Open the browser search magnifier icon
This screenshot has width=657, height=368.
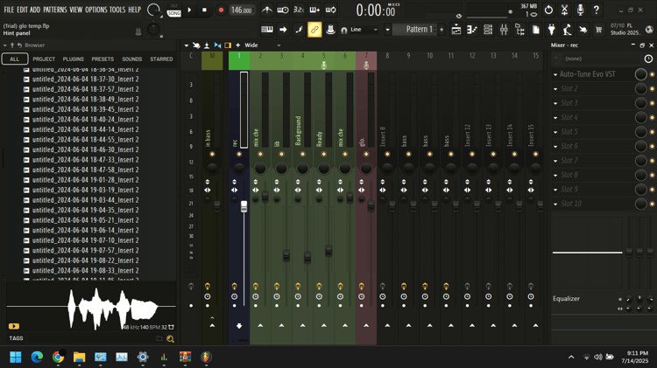click(x=170, y=339)
